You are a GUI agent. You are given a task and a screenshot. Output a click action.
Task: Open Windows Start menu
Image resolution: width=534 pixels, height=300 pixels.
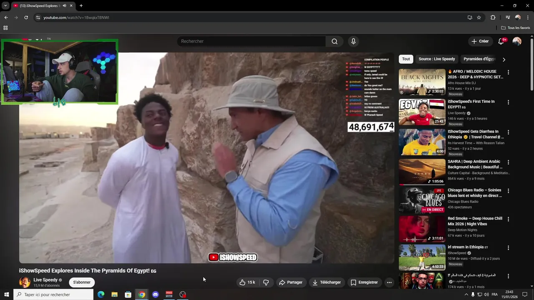click(x=6, y=295)
